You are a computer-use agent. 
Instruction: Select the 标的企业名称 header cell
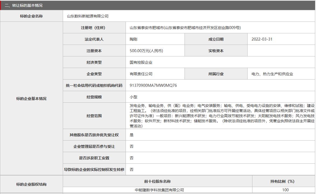32,16
